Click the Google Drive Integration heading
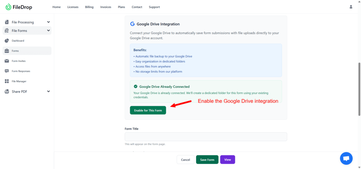Screen dimensions: 361x169 point(158,24)
